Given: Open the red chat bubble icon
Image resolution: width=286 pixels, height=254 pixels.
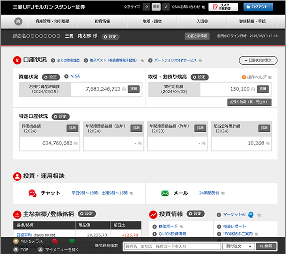Looking at the screenshot, I should pyautogui.click(x=32, y=193).
